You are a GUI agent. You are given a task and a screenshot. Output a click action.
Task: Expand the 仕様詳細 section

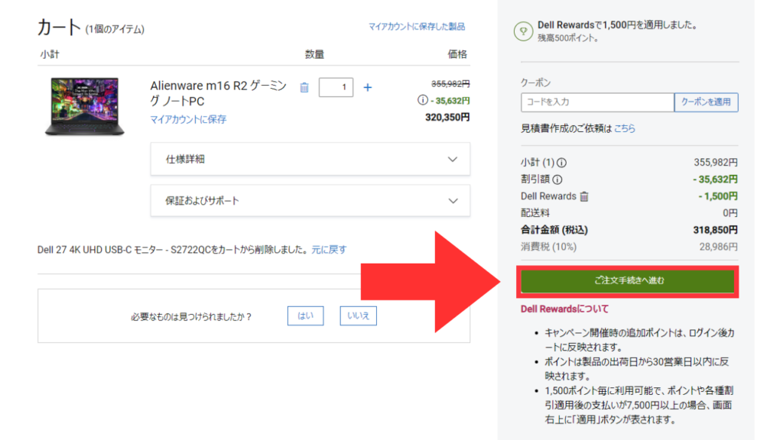pos(310,159)
